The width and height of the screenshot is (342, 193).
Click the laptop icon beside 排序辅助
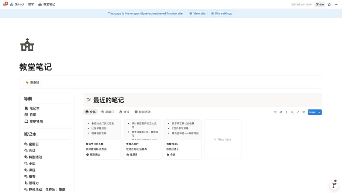pos(26,121)
